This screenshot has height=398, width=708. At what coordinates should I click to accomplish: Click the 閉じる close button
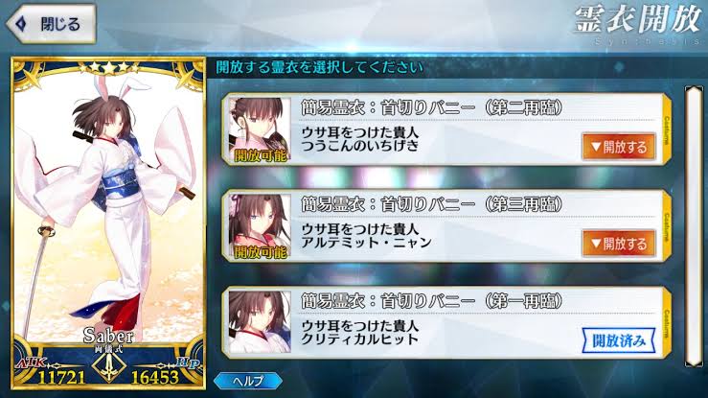(51, 24)
